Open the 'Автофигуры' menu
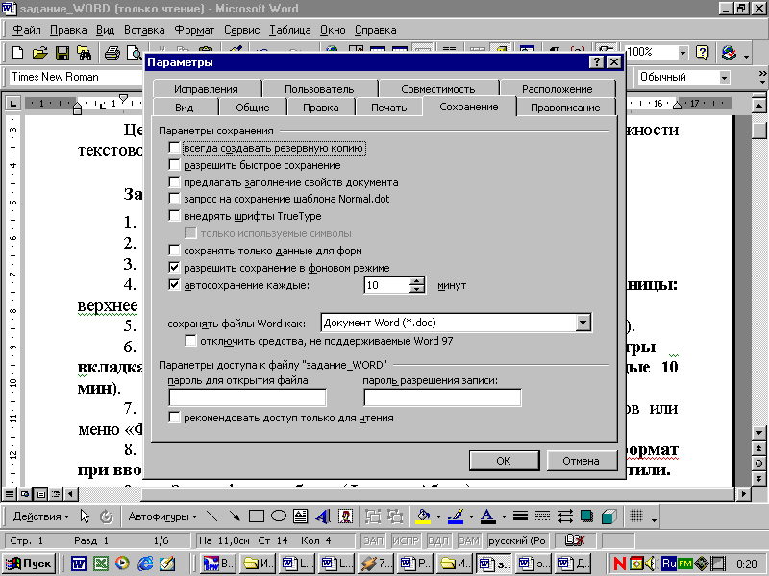 click(162, 516)
